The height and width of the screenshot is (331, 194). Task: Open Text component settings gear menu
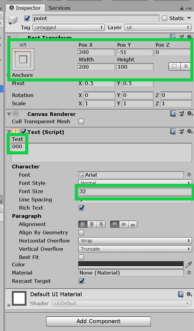tap(190, 131)
